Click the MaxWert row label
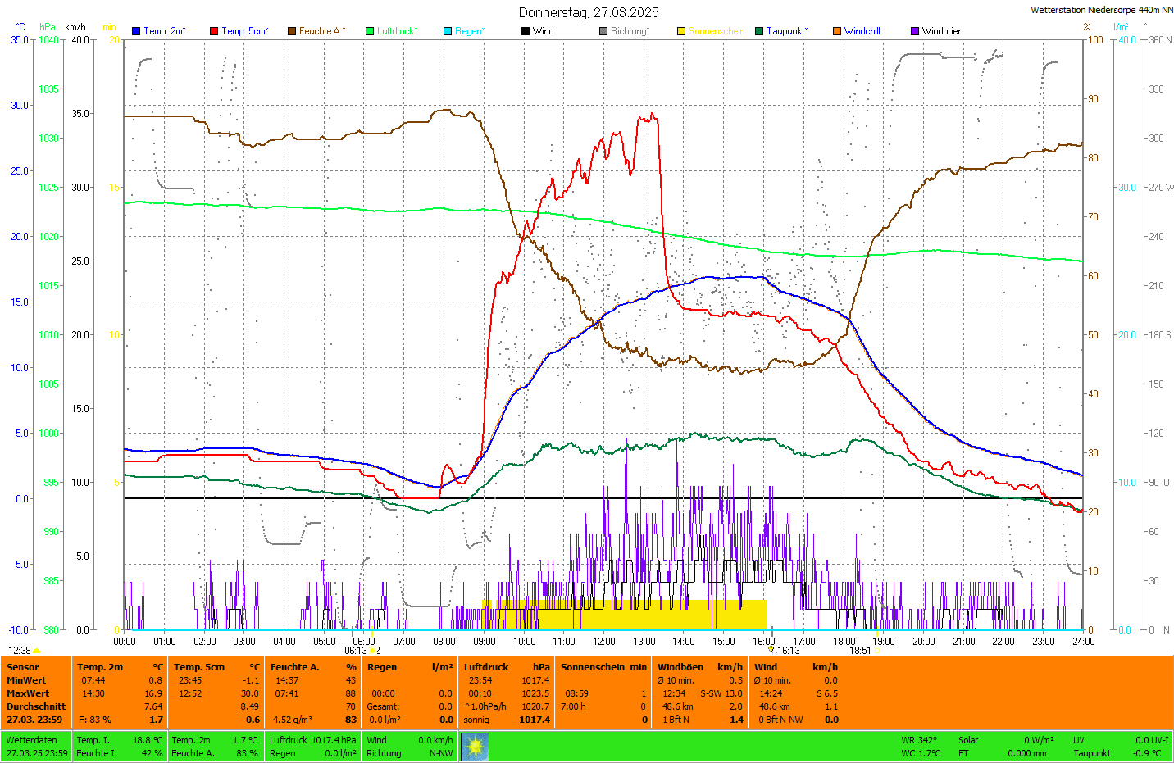1174x763 pixels. [x=27, y=693]
